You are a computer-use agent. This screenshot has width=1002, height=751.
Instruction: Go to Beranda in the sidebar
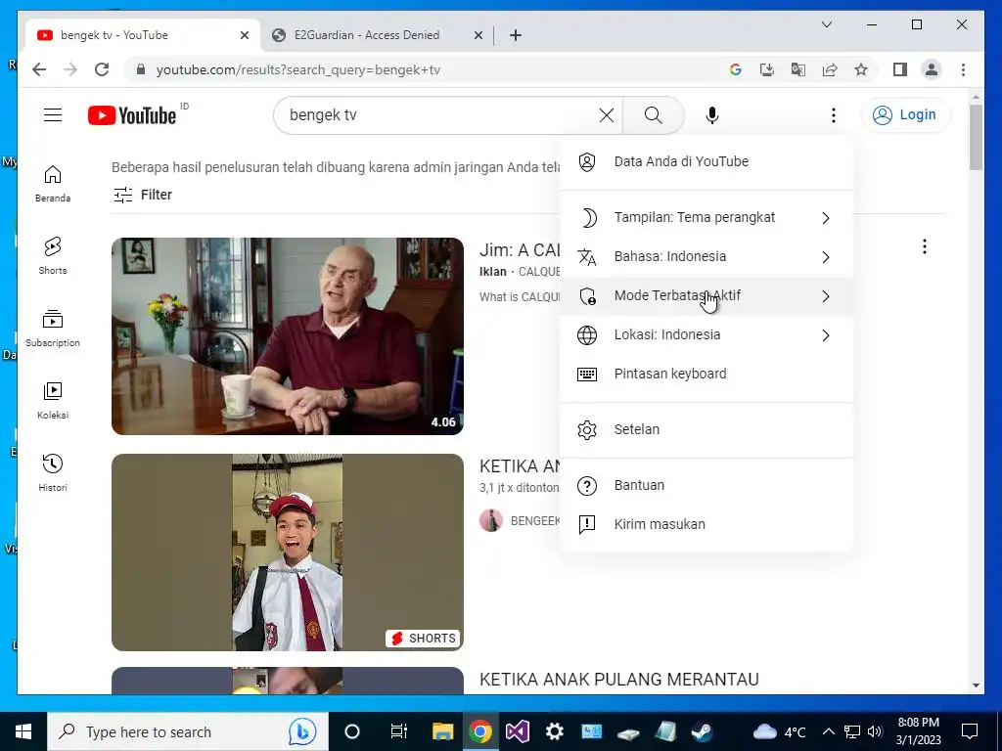pyautogui.click(x=53, y=184)
